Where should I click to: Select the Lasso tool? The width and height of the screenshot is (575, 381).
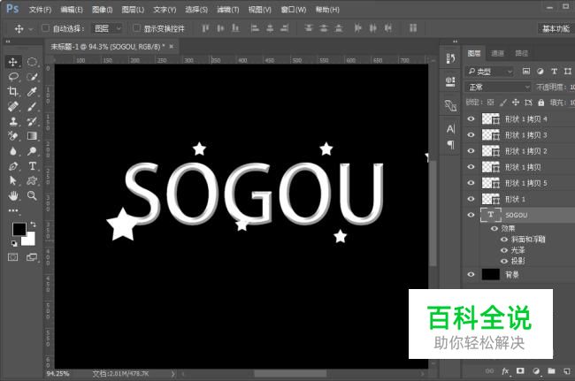[13, 77]
